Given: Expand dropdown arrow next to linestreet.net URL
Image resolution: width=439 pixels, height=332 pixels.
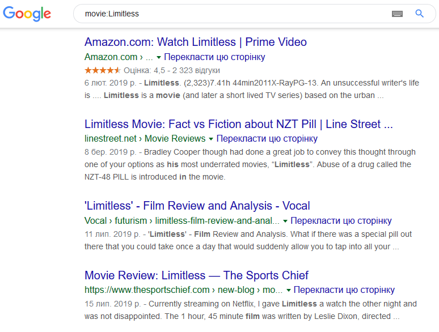Looking at the screenshot, I should (211, 139).
